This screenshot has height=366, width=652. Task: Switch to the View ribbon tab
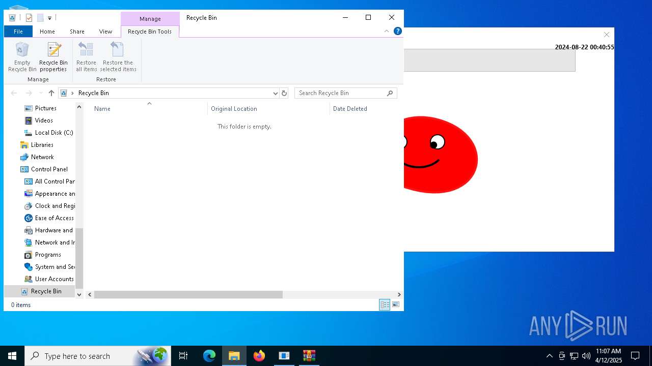(105, 32)
